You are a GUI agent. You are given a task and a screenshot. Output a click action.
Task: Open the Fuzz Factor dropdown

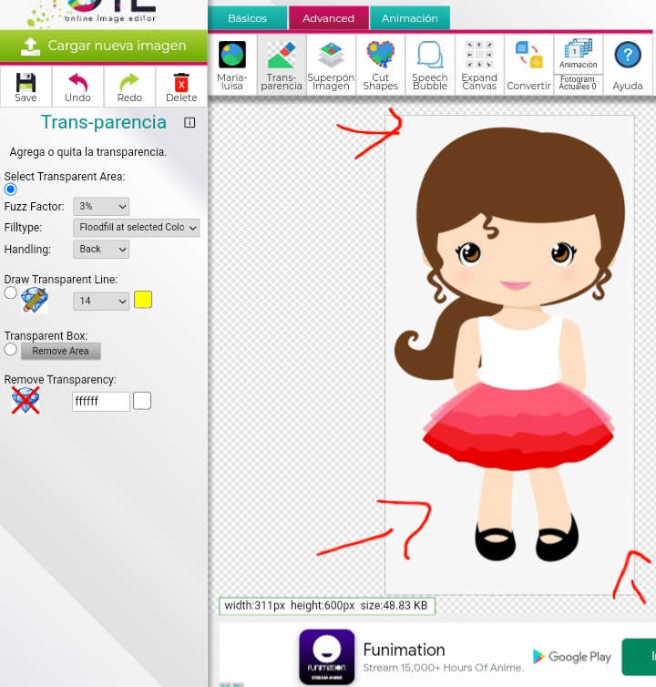pos(101,207)
